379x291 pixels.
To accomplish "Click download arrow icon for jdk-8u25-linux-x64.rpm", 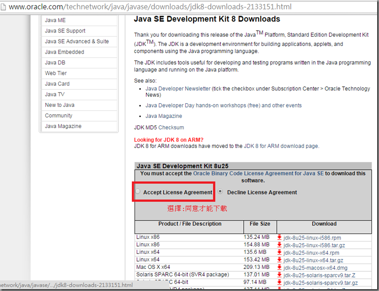I will coord(279,252).
